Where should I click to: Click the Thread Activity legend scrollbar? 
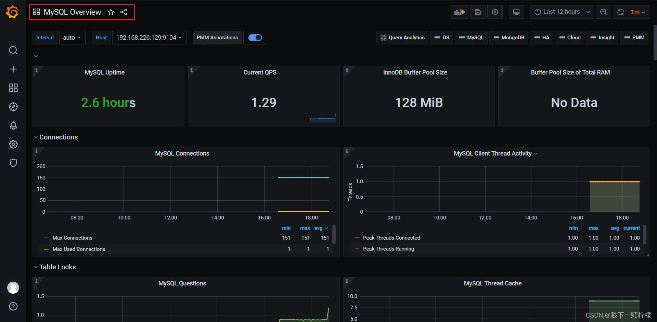(644, 234)
